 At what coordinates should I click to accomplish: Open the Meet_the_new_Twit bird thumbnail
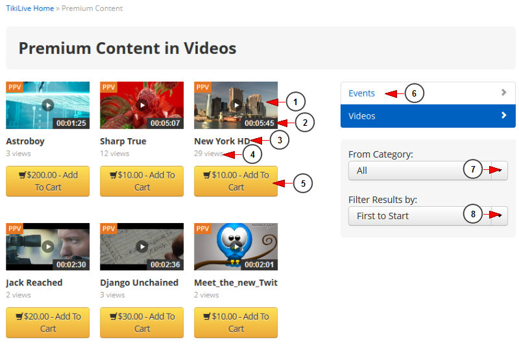235,246
